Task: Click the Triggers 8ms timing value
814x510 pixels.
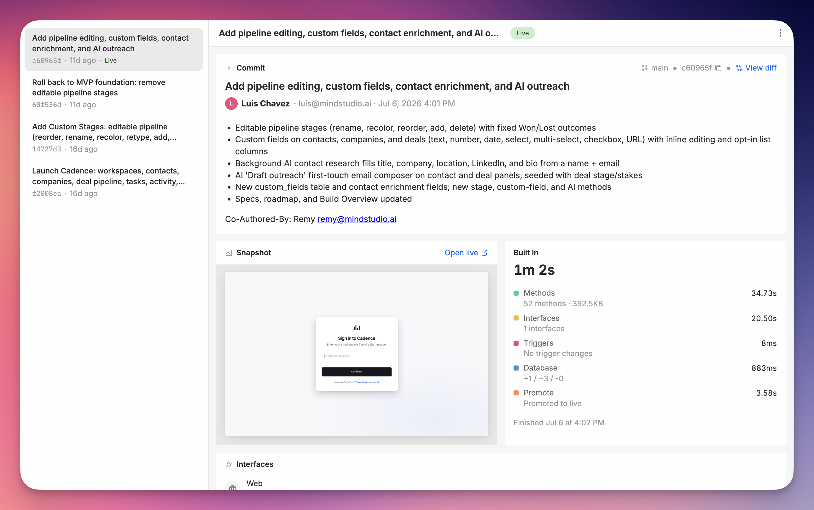Action: (769, 343)
